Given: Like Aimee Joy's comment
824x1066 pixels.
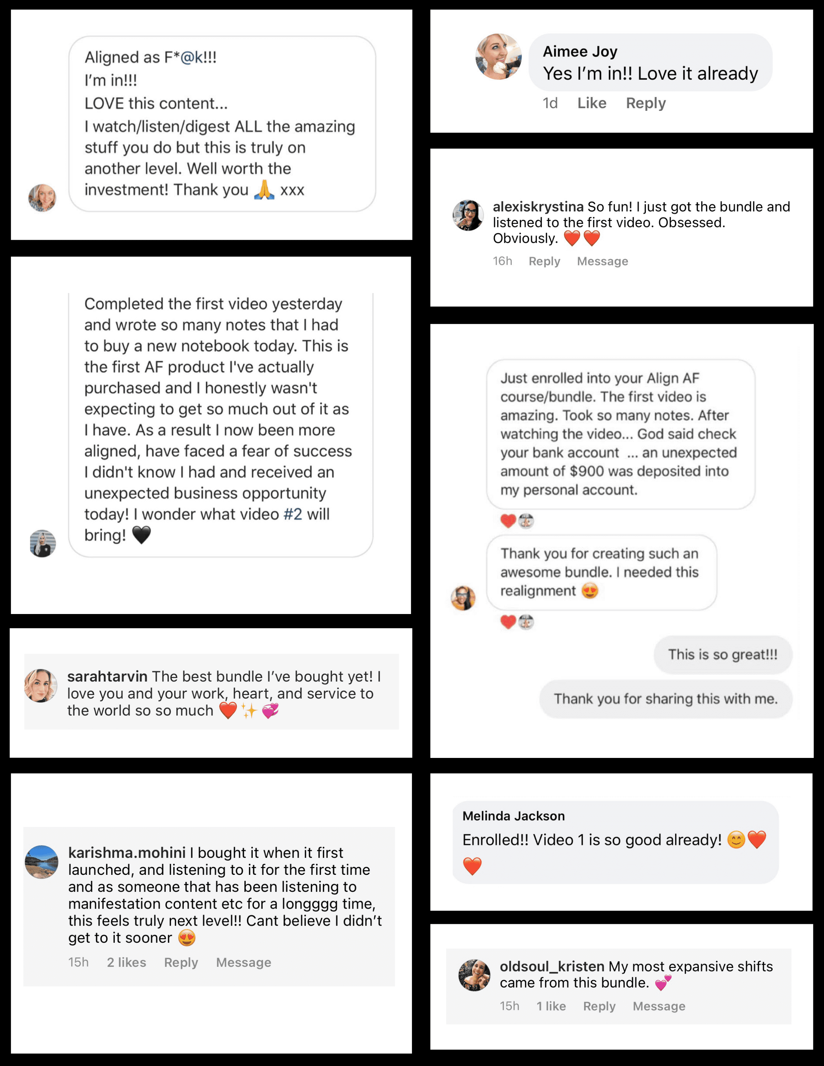Looking at the screenshot, I should pyautogui.click(x=592, y=103).
